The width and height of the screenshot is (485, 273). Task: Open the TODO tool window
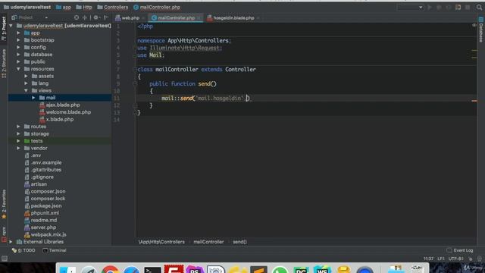(x=23, y=250)
